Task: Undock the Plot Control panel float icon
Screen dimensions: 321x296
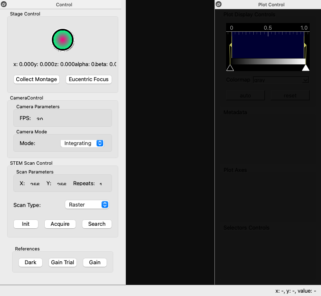Action: [x=219, y=5]
